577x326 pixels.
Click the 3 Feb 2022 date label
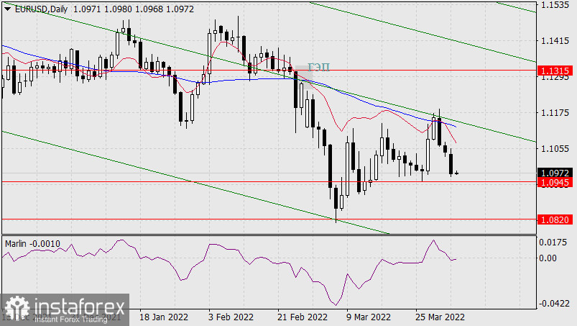[x=231, y=317]
